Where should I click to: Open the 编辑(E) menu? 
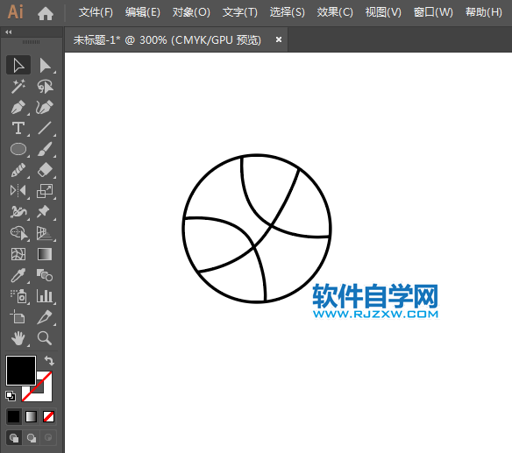click(143, 12)
